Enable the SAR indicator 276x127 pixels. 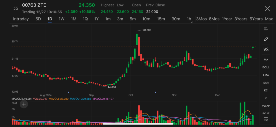(x=266, y=83)
